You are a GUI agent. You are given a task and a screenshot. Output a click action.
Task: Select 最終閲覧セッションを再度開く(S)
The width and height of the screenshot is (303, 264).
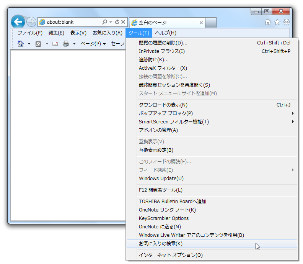212,85
